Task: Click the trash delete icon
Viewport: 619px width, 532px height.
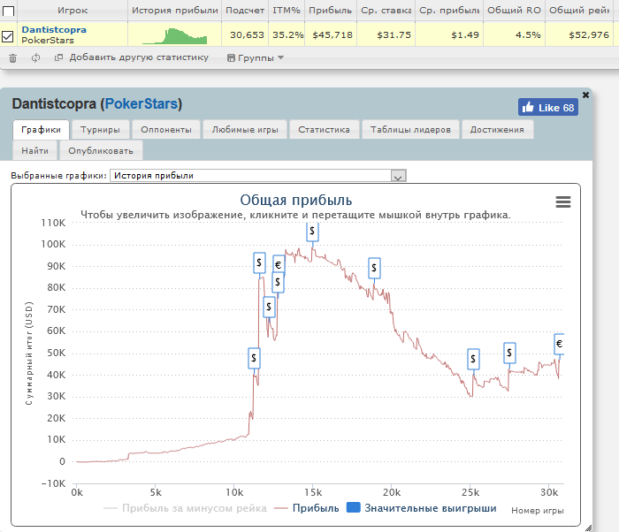Action: (13, 58)
